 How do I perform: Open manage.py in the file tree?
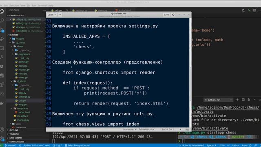pos(23,120)
